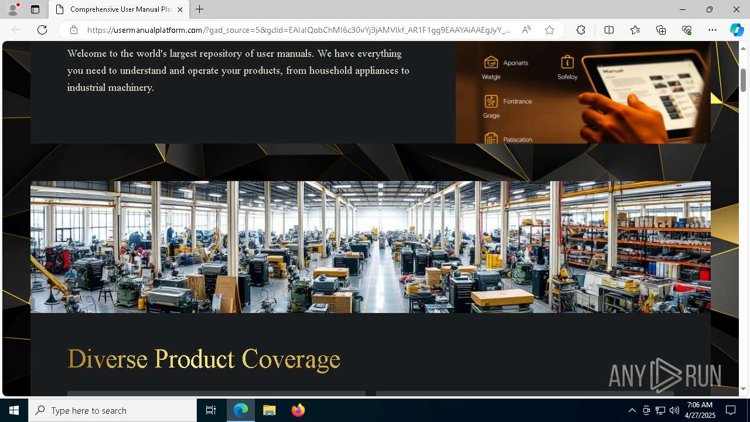This screenshot has width=750, height=422.
Task: Open the Copilot sidebar icon
Action: click(737, 30)
